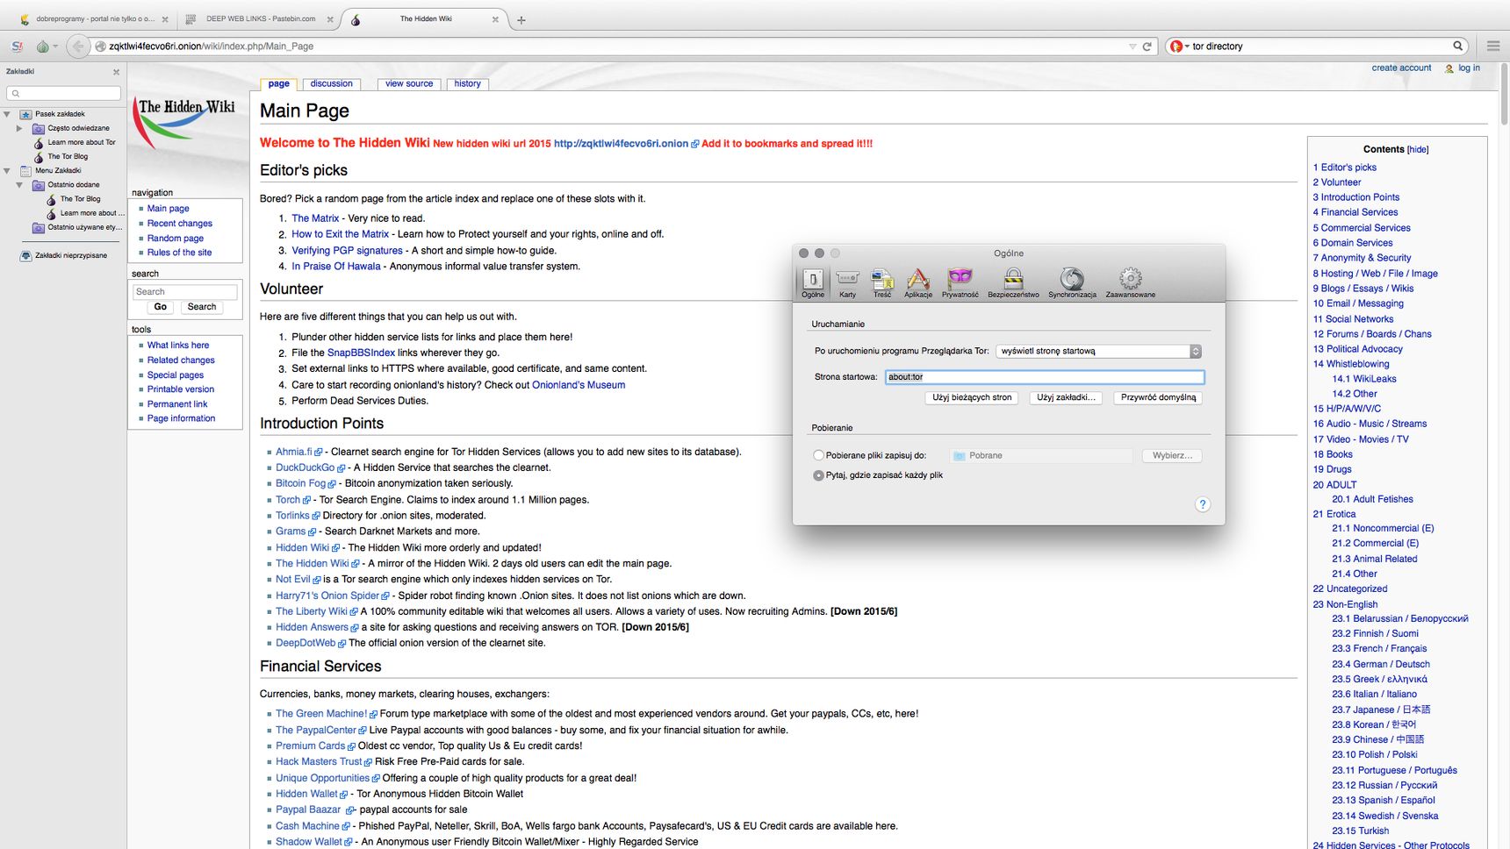Open the Bezpieczeństwo preferences pane
1510x849 pixels.
click(x=1013, y=282)
